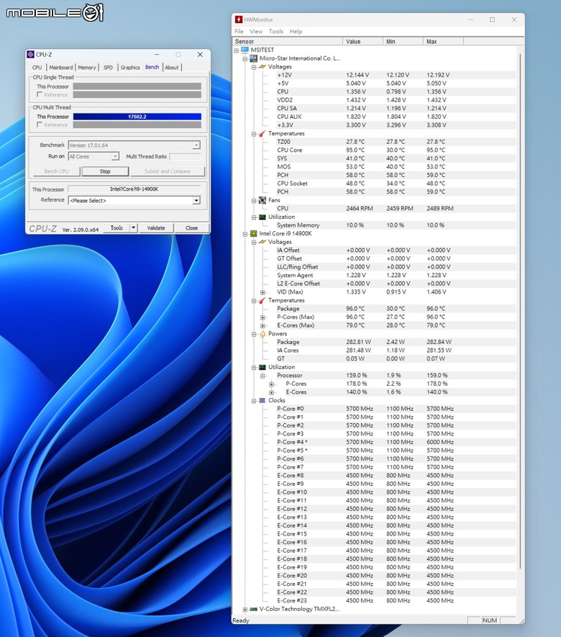Viewport: 561px width, 637px height.
Task: Collapse the motherboard Fans group
Action: click(x=254, y=201)
